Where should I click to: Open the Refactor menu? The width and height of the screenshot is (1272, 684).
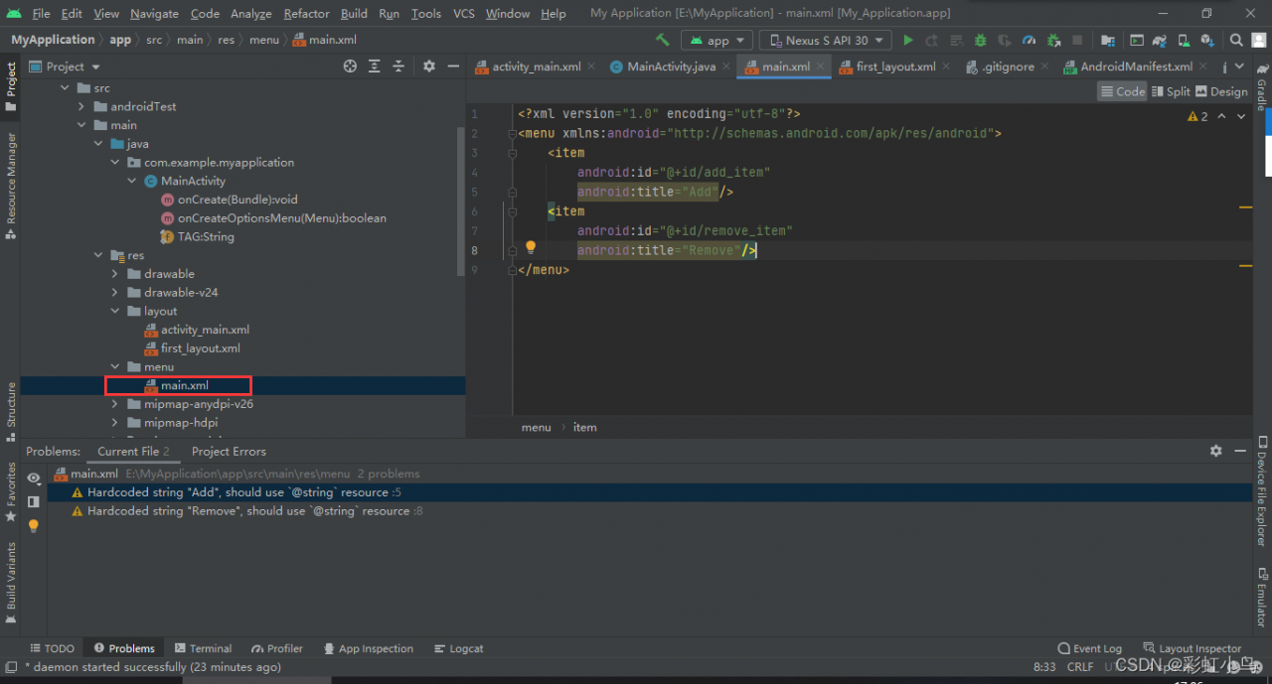coord(306,14)
